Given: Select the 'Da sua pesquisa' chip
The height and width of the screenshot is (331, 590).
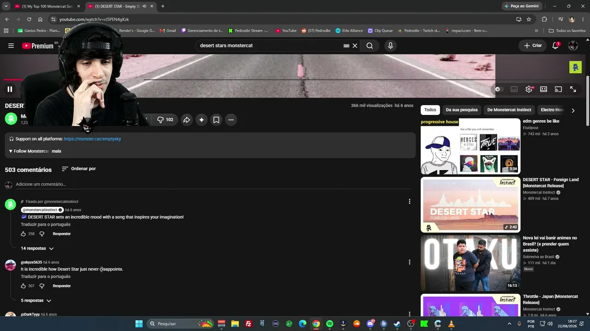Looking at the screenshot, I should (461, 110).
